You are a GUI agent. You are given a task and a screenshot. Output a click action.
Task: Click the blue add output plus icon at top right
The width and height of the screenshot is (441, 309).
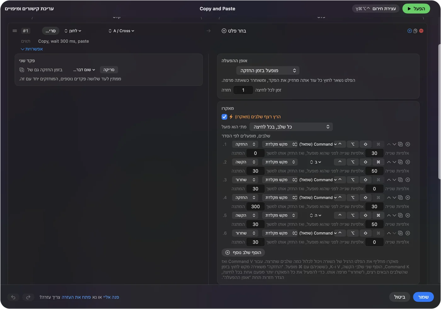pyautogui.click(x=409, y=31)
